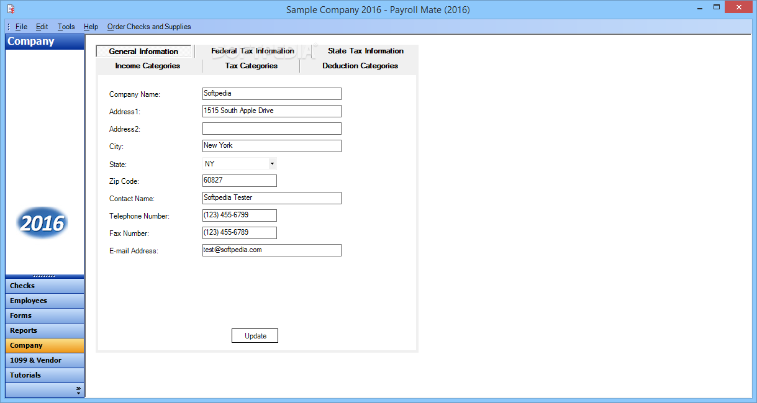757x403 pixels.
Task: Go to Reports section in sidebar
Action: [45, 330]
